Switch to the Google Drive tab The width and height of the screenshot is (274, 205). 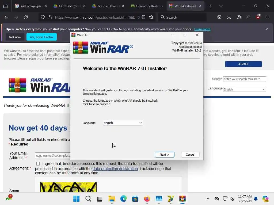tap(108, 6)
